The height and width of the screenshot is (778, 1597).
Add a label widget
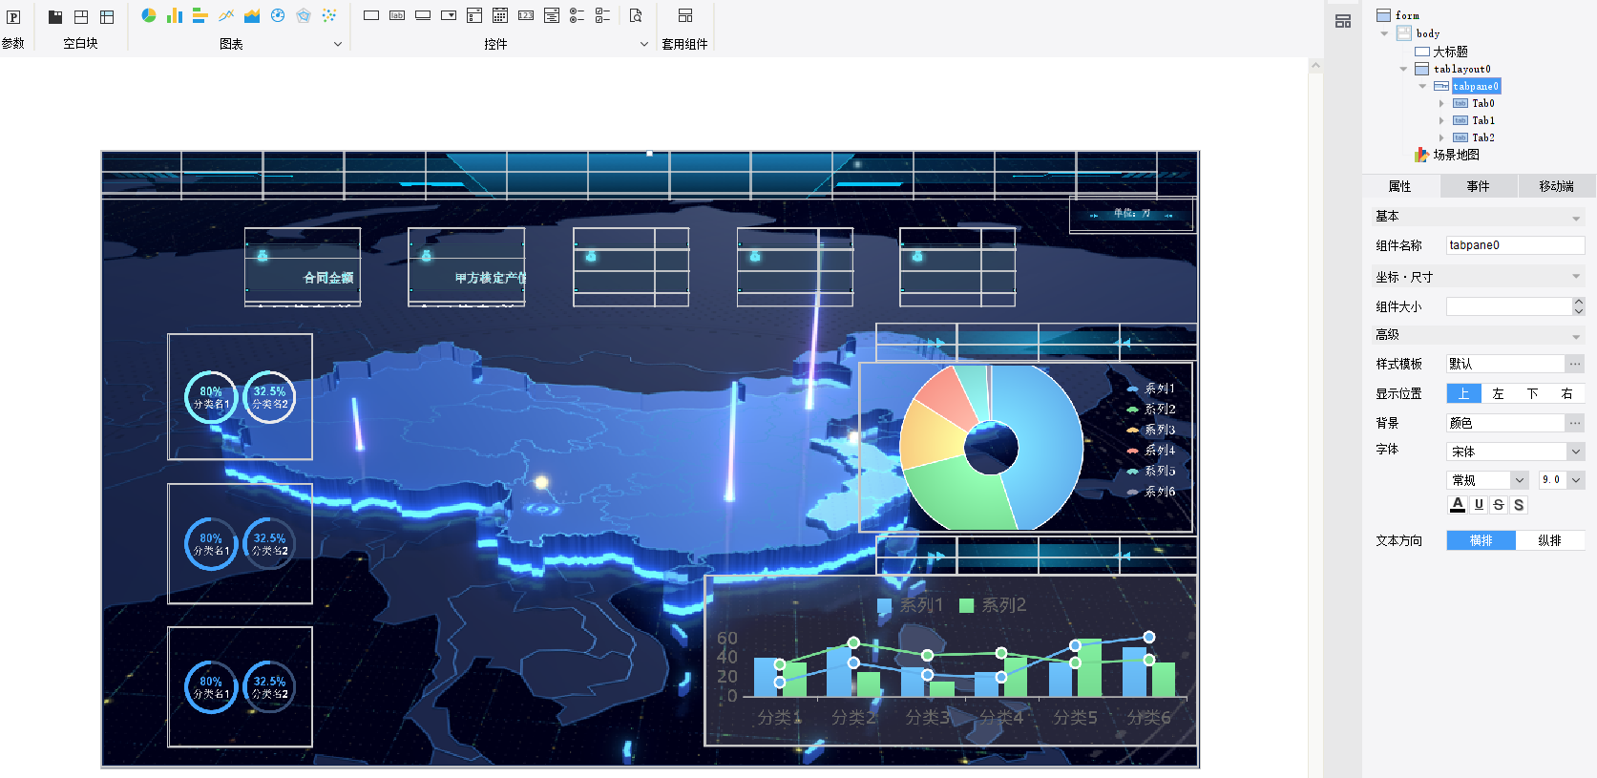397,15
